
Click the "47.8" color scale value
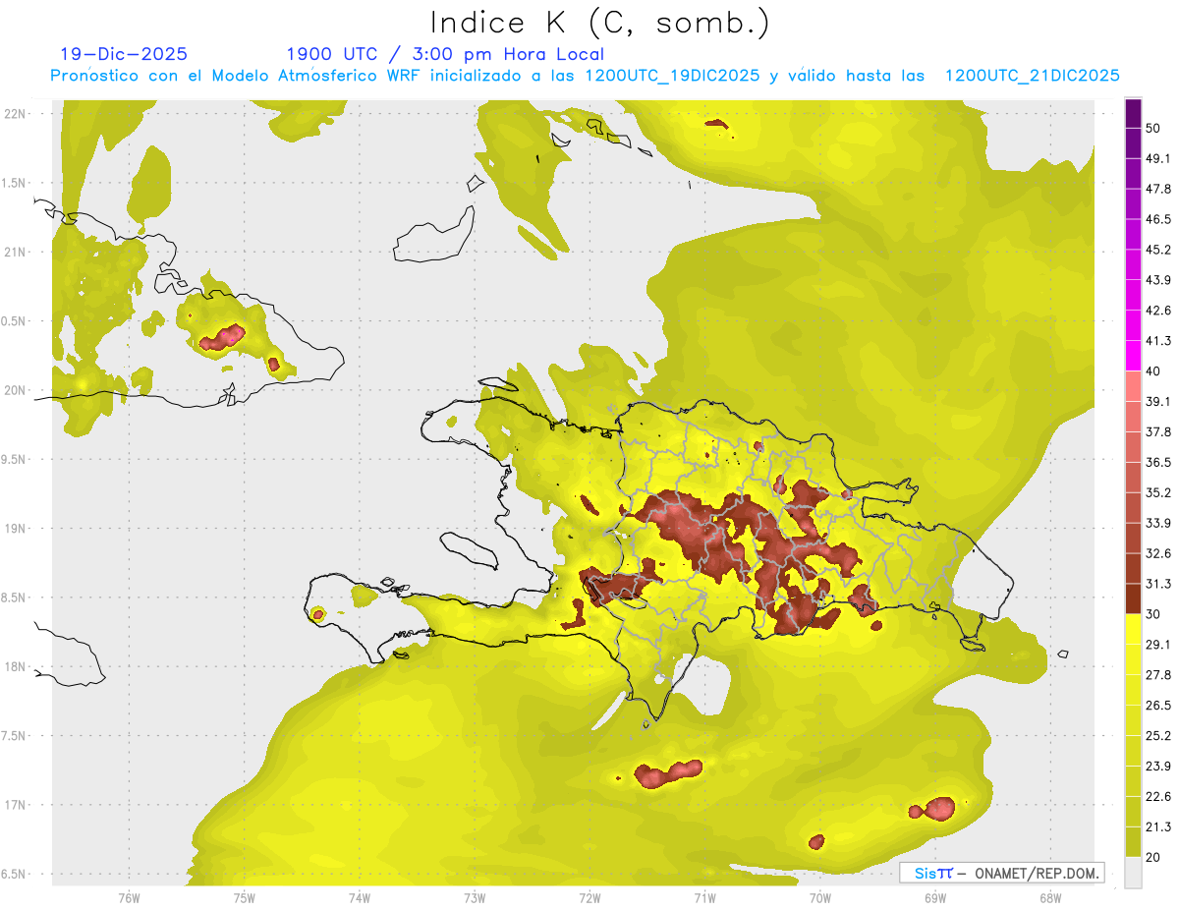click(x=1158, y=189)
